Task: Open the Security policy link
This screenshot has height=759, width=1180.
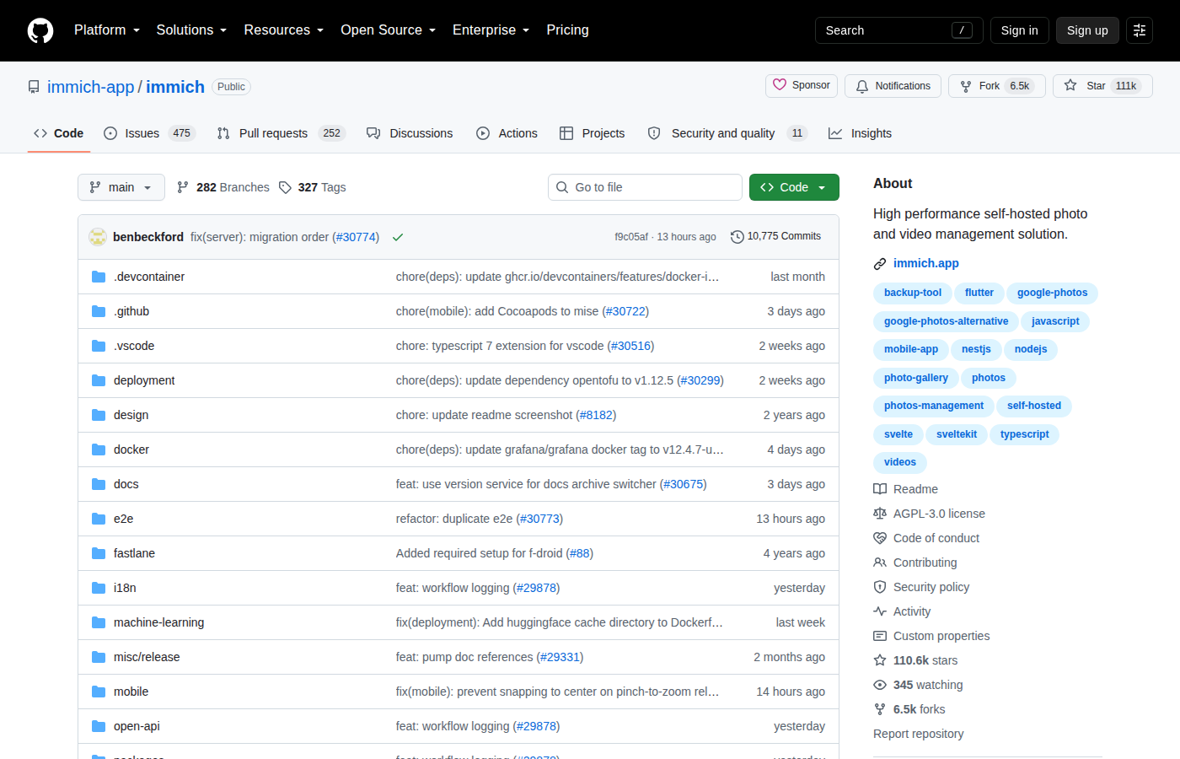Action: click(x=921, y=587)
